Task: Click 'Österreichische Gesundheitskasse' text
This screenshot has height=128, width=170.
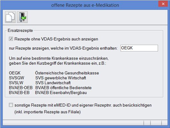Action: (67, 73)
